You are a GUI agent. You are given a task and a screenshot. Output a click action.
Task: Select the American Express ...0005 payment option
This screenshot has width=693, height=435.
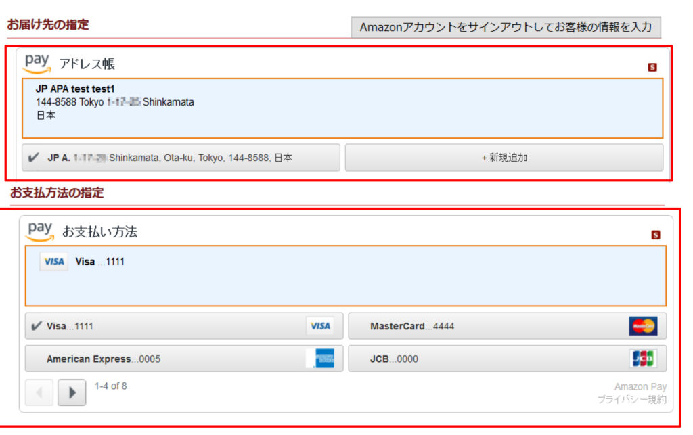pos(184,359)
